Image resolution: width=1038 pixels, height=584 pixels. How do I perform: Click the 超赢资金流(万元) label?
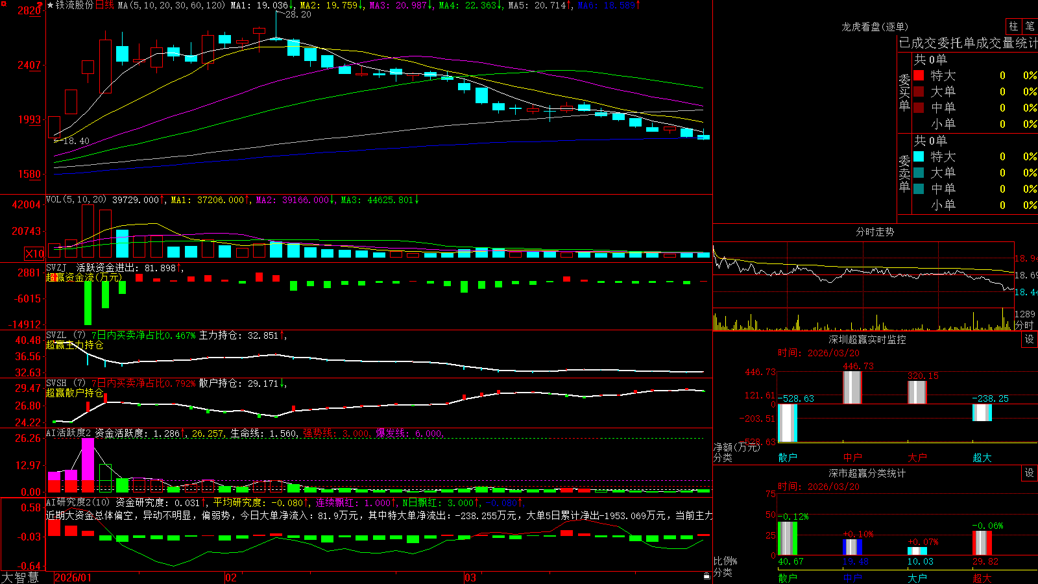click(84, 277)
